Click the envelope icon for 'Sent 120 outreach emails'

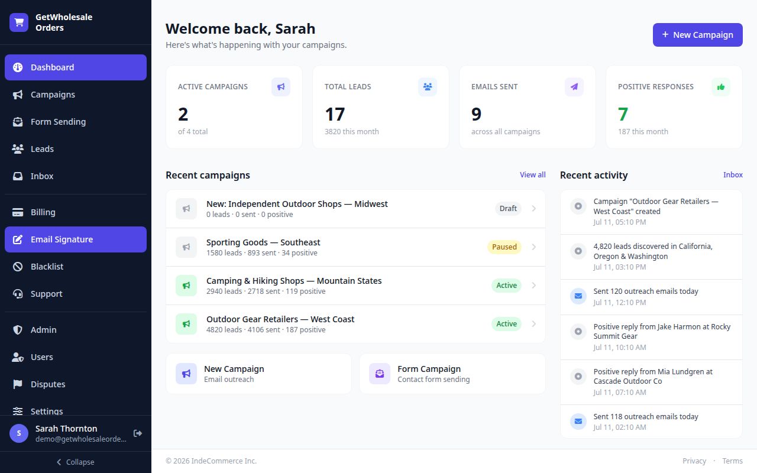[578, 296]
